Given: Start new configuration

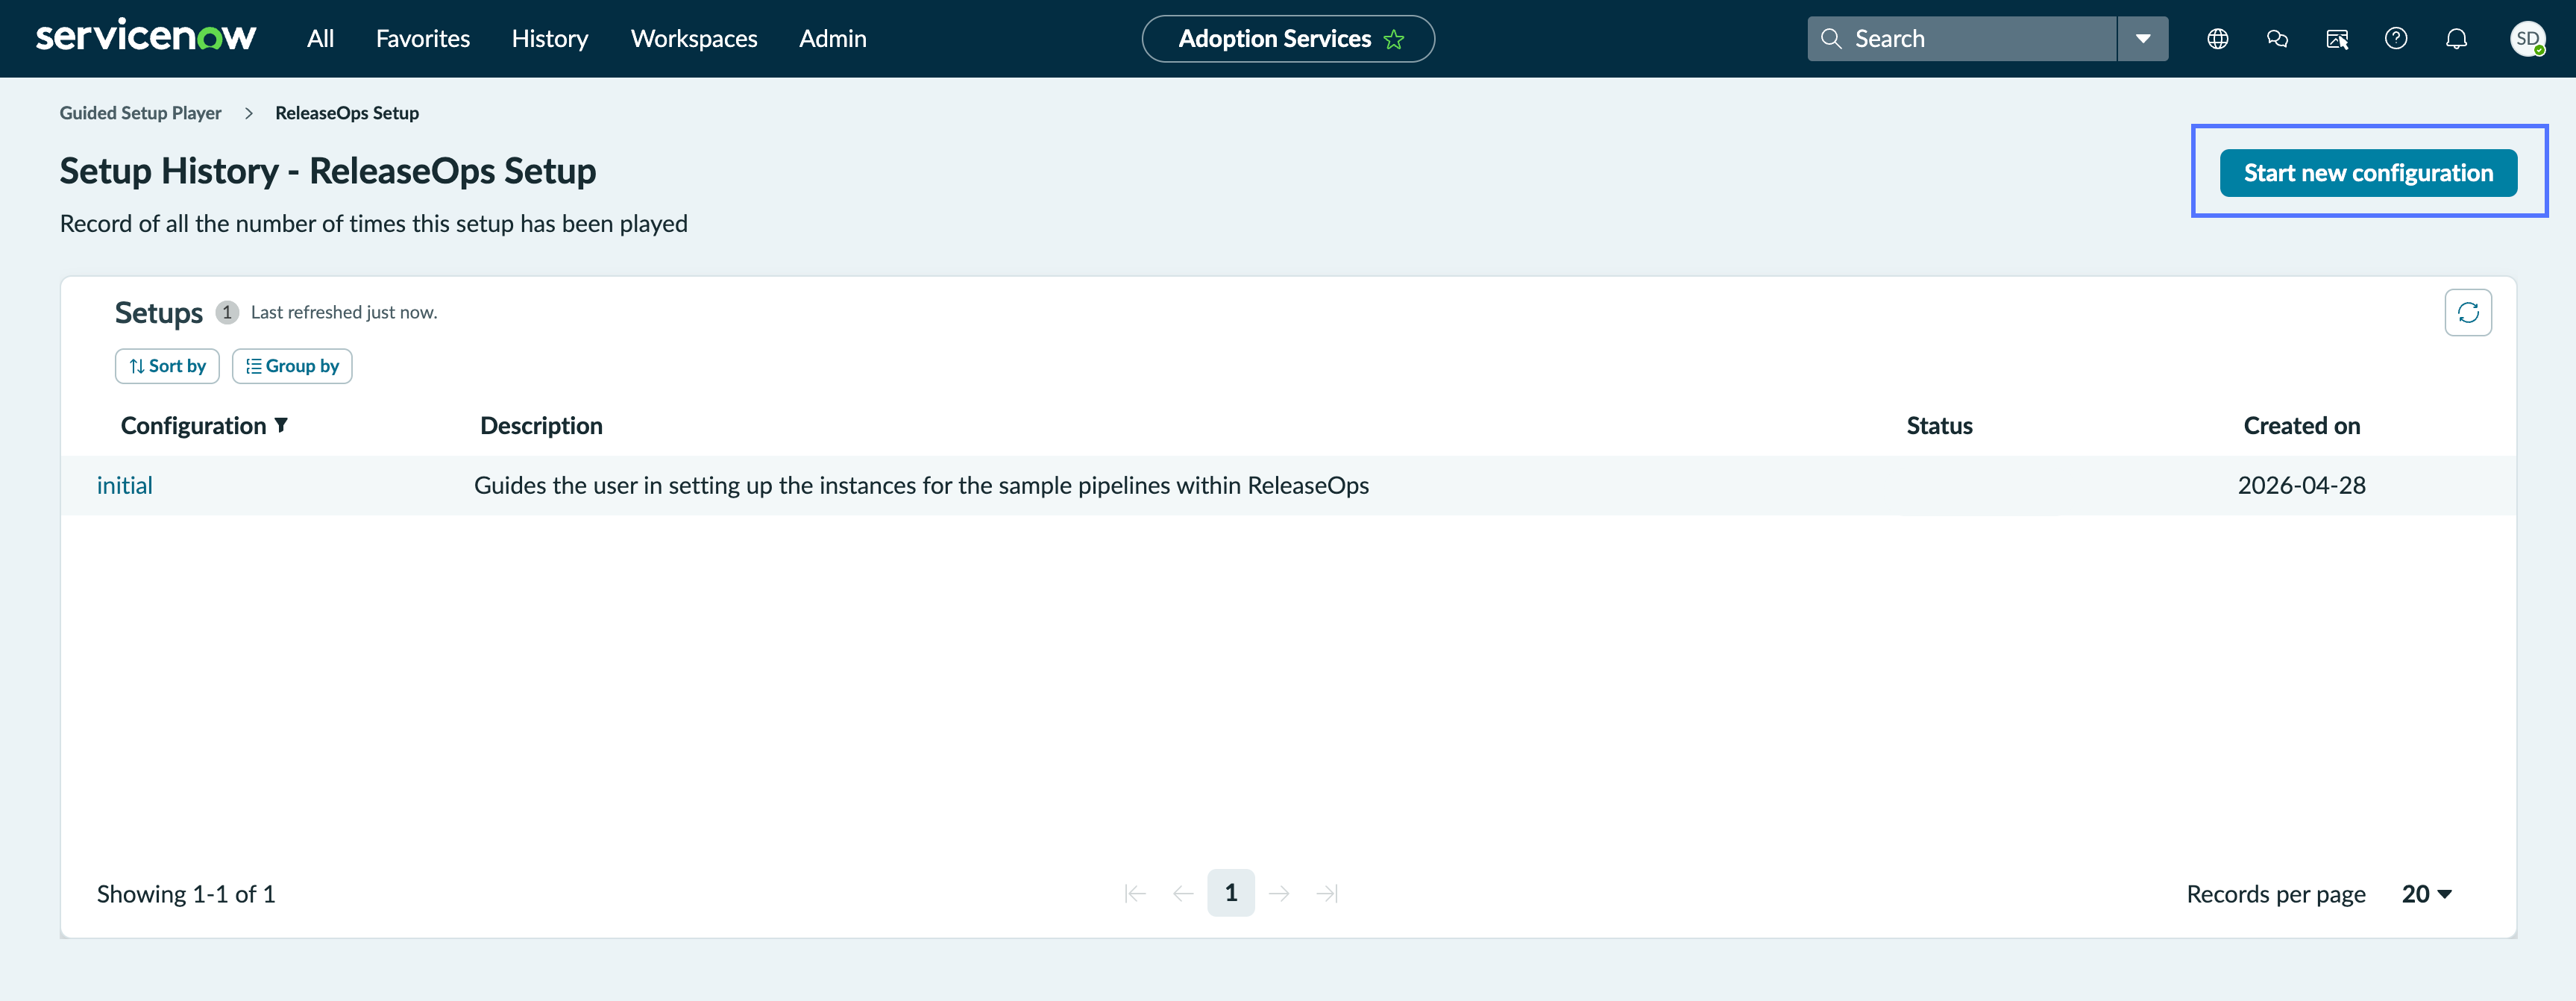Looking at the screenshot, I should coord(2368,173).
